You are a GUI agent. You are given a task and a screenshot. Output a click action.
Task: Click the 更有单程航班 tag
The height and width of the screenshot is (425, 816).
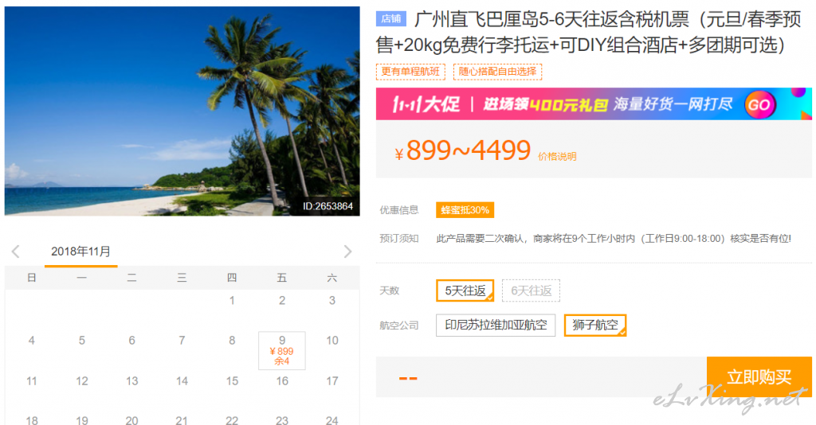click(x=410, y=72)
